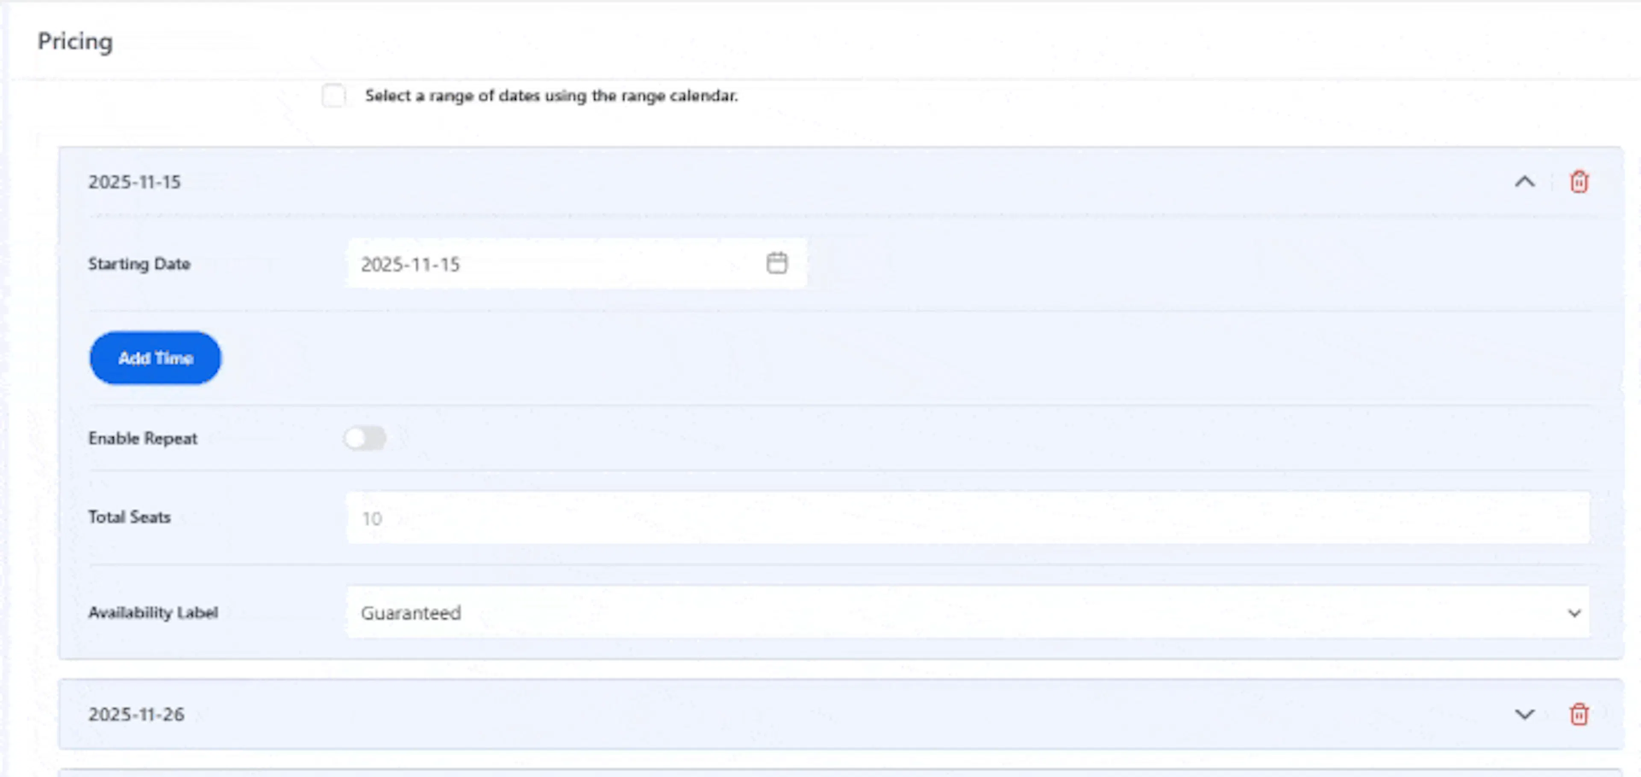1641x777 pixels.
Task: Open the Availability Label dropdown
Action: click(x=968, y=612)
